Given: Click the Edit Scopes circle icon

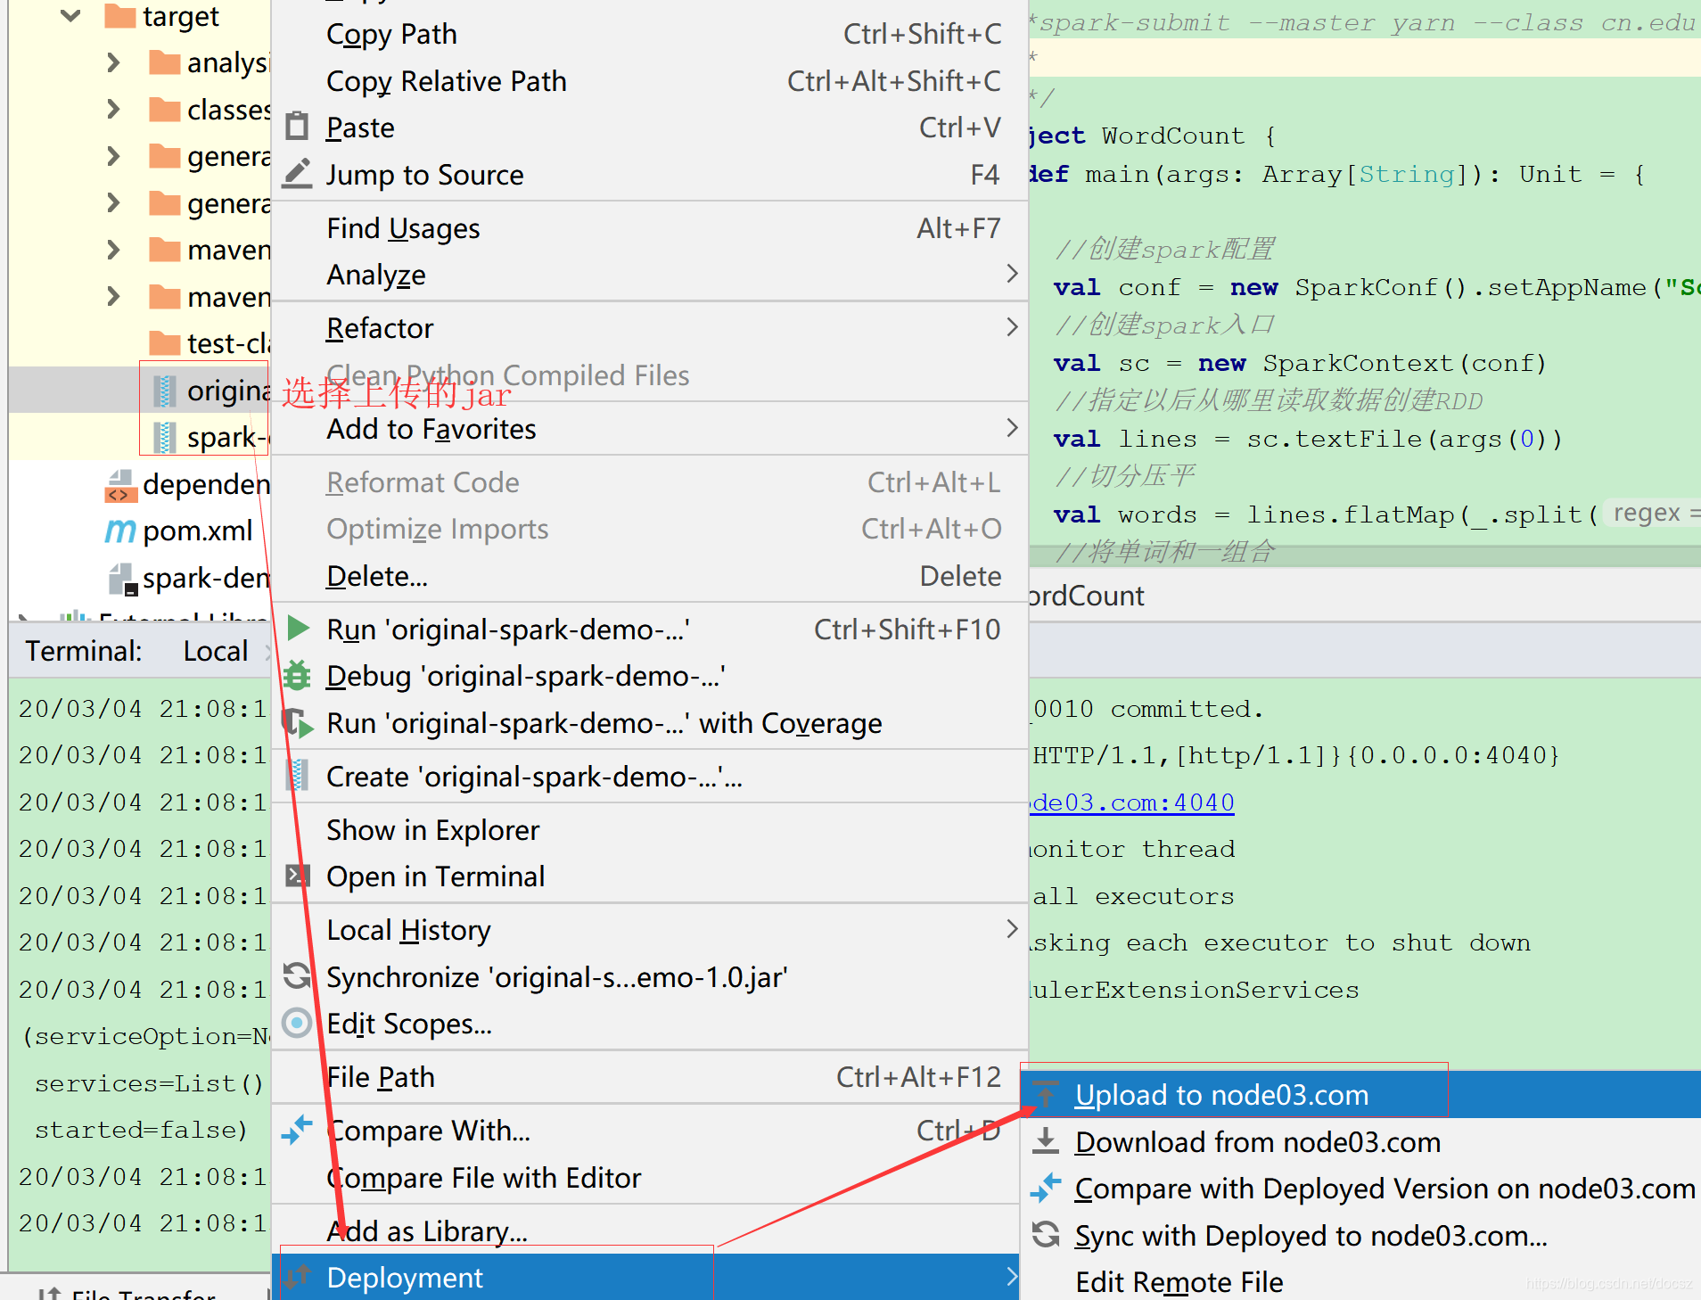Looking at the screenshot, I should click(297, 1023).
